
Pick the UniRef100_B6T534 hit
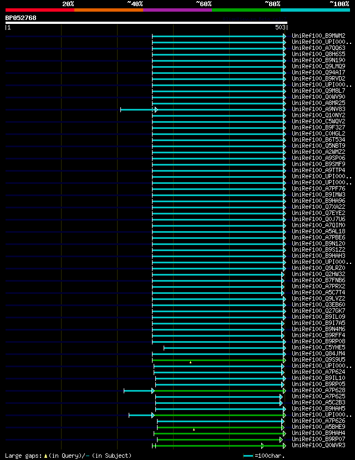318,139
